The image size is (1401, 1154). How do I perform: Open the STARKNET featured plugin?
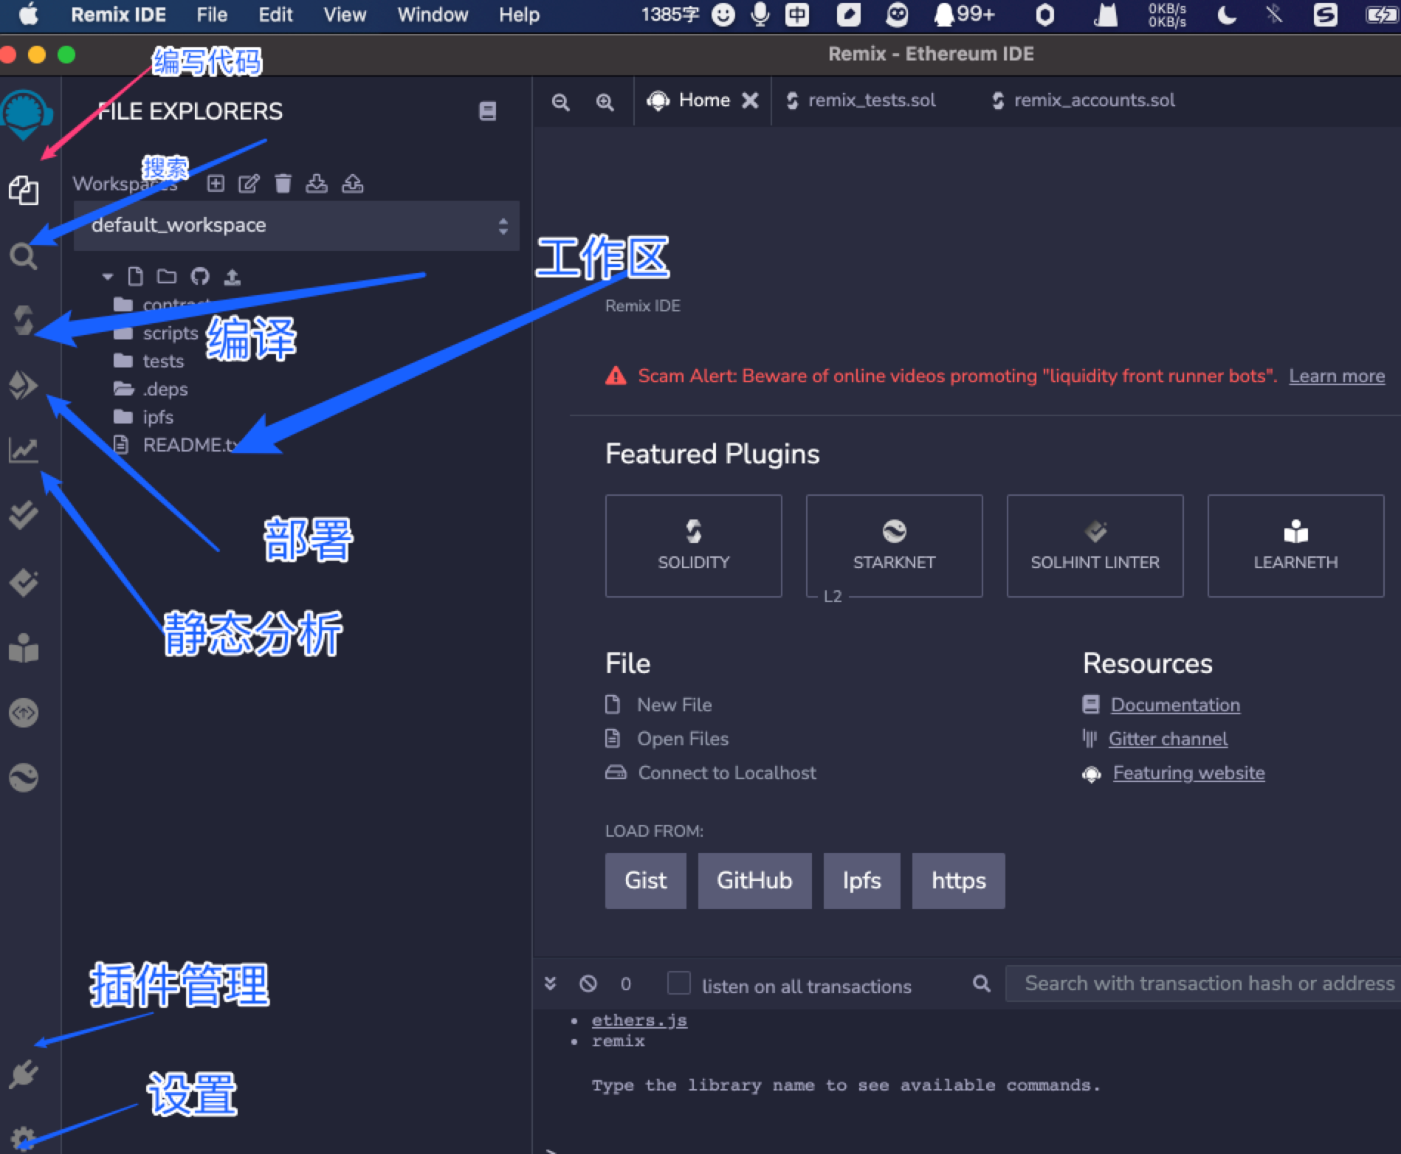[x=895, y=546]
